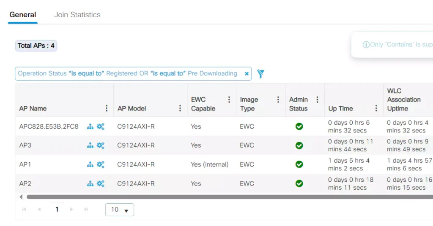The image size is (433, 226).
Task: Open the AP Model column options menu
Action: click(180, 108)
